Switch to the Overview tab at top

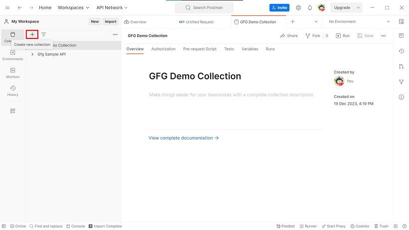(135, 22)
